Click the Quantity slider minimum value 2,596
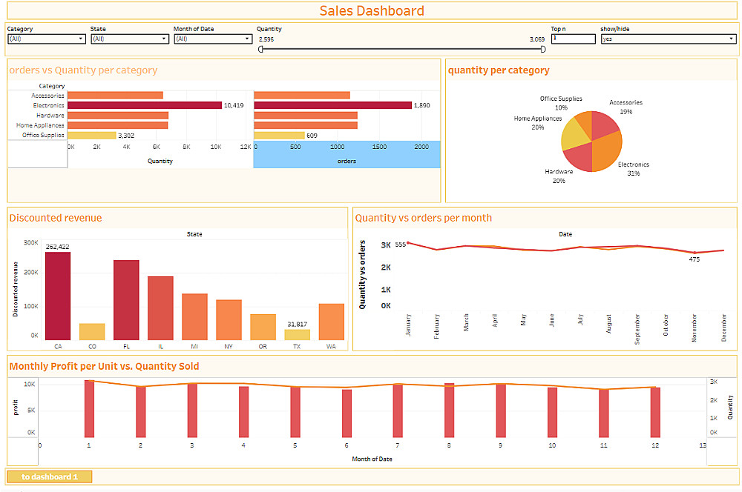The image size is (742, 492). (266, 39)
